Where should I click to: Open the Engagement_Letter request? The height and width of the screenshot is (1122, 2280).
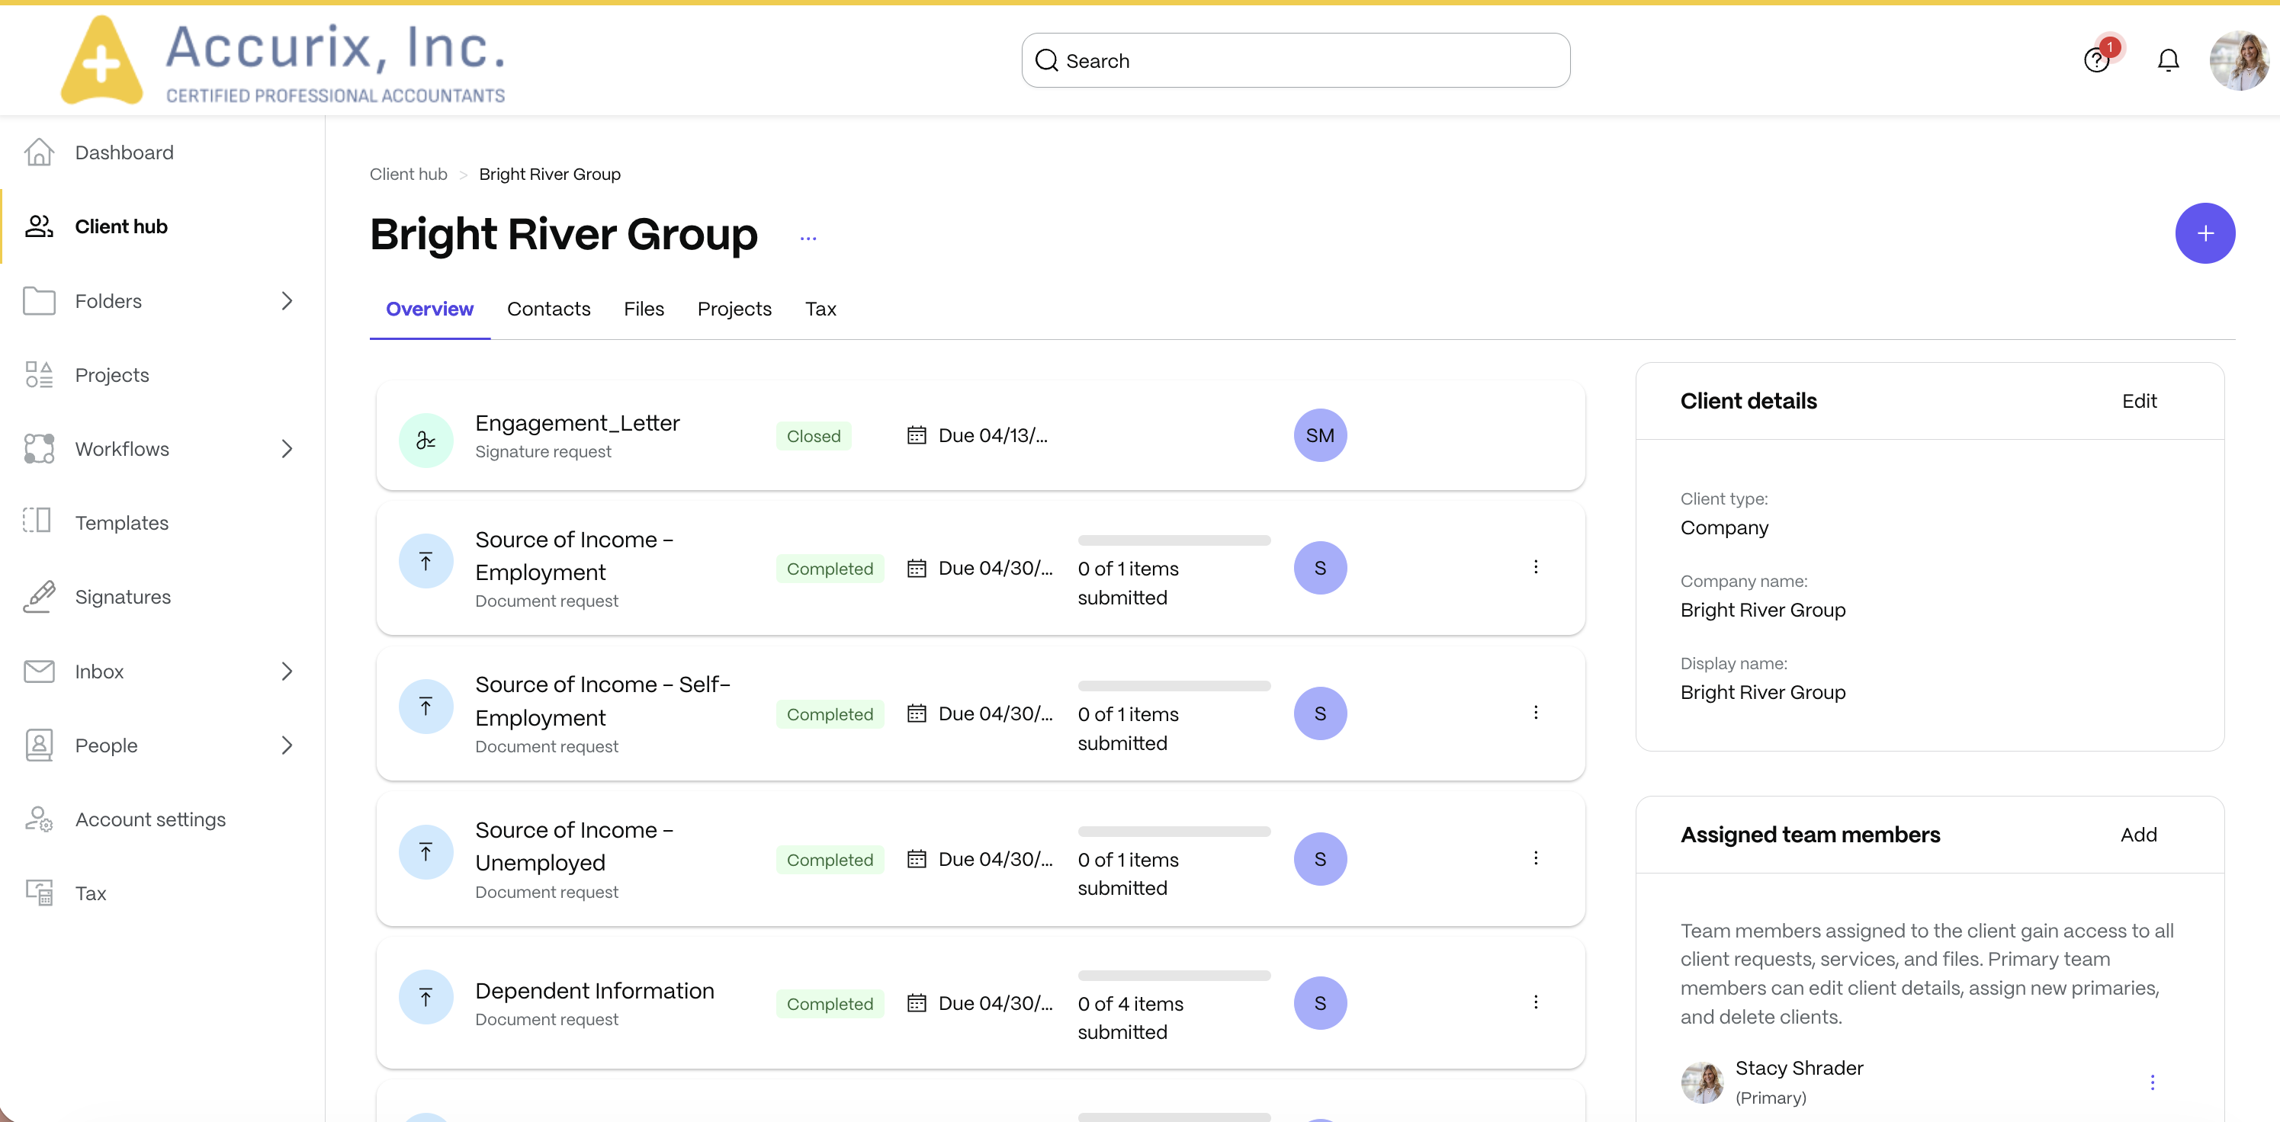pyautogui.click(x=577, y=423)
